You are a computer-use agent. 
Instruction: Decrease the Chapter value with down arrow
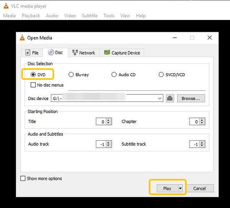point(202,123)
